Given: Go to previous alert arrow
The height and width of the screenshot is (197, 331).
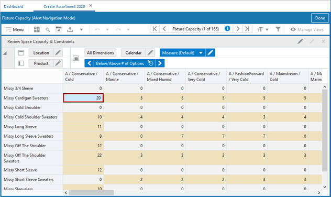Looking at the screenshot, I should pyautogui.click(x=164, y=29).
